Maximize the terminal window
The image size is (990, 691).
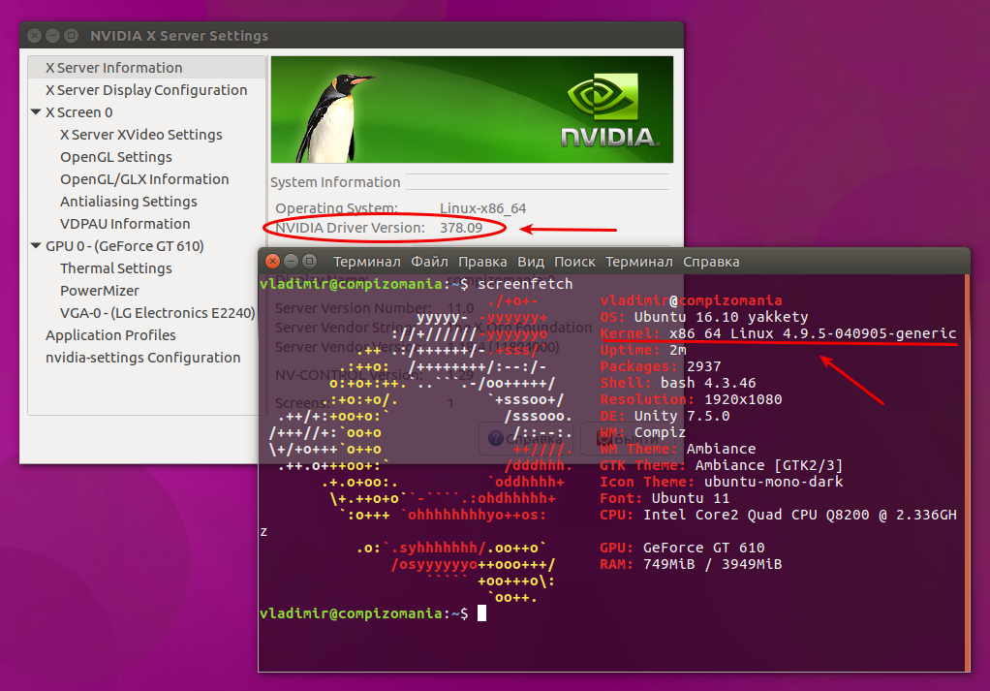(x=309, y=261)
